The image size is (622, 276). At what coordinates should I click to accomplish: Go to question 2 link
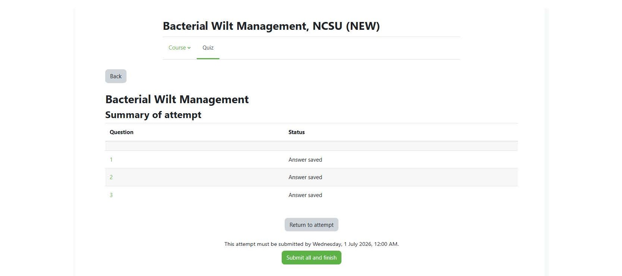pos(111,177)
